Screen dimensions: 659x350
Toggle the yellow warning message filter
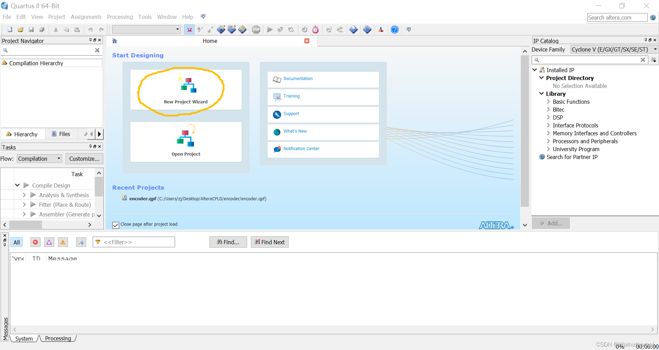[x=63, y=242]
